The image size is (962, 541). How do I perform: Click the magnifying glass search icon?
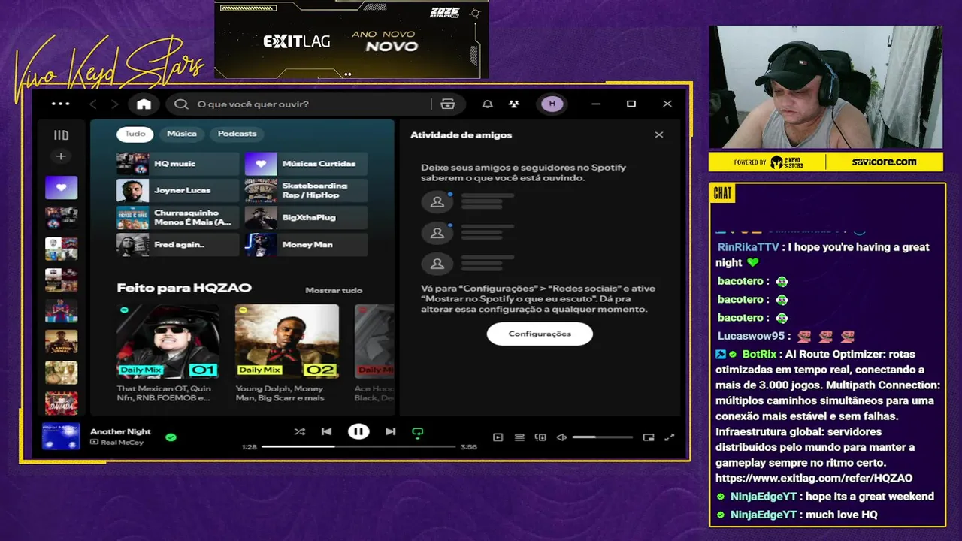point(181,104)
